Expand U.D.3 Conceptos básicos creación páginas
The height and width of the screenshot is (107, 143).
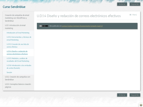pyautogui.click(x=19, y=86)
